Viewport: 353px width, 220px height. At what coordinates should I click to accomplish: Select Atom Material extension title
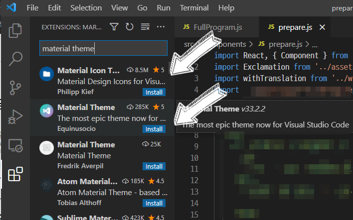[87, 182]
